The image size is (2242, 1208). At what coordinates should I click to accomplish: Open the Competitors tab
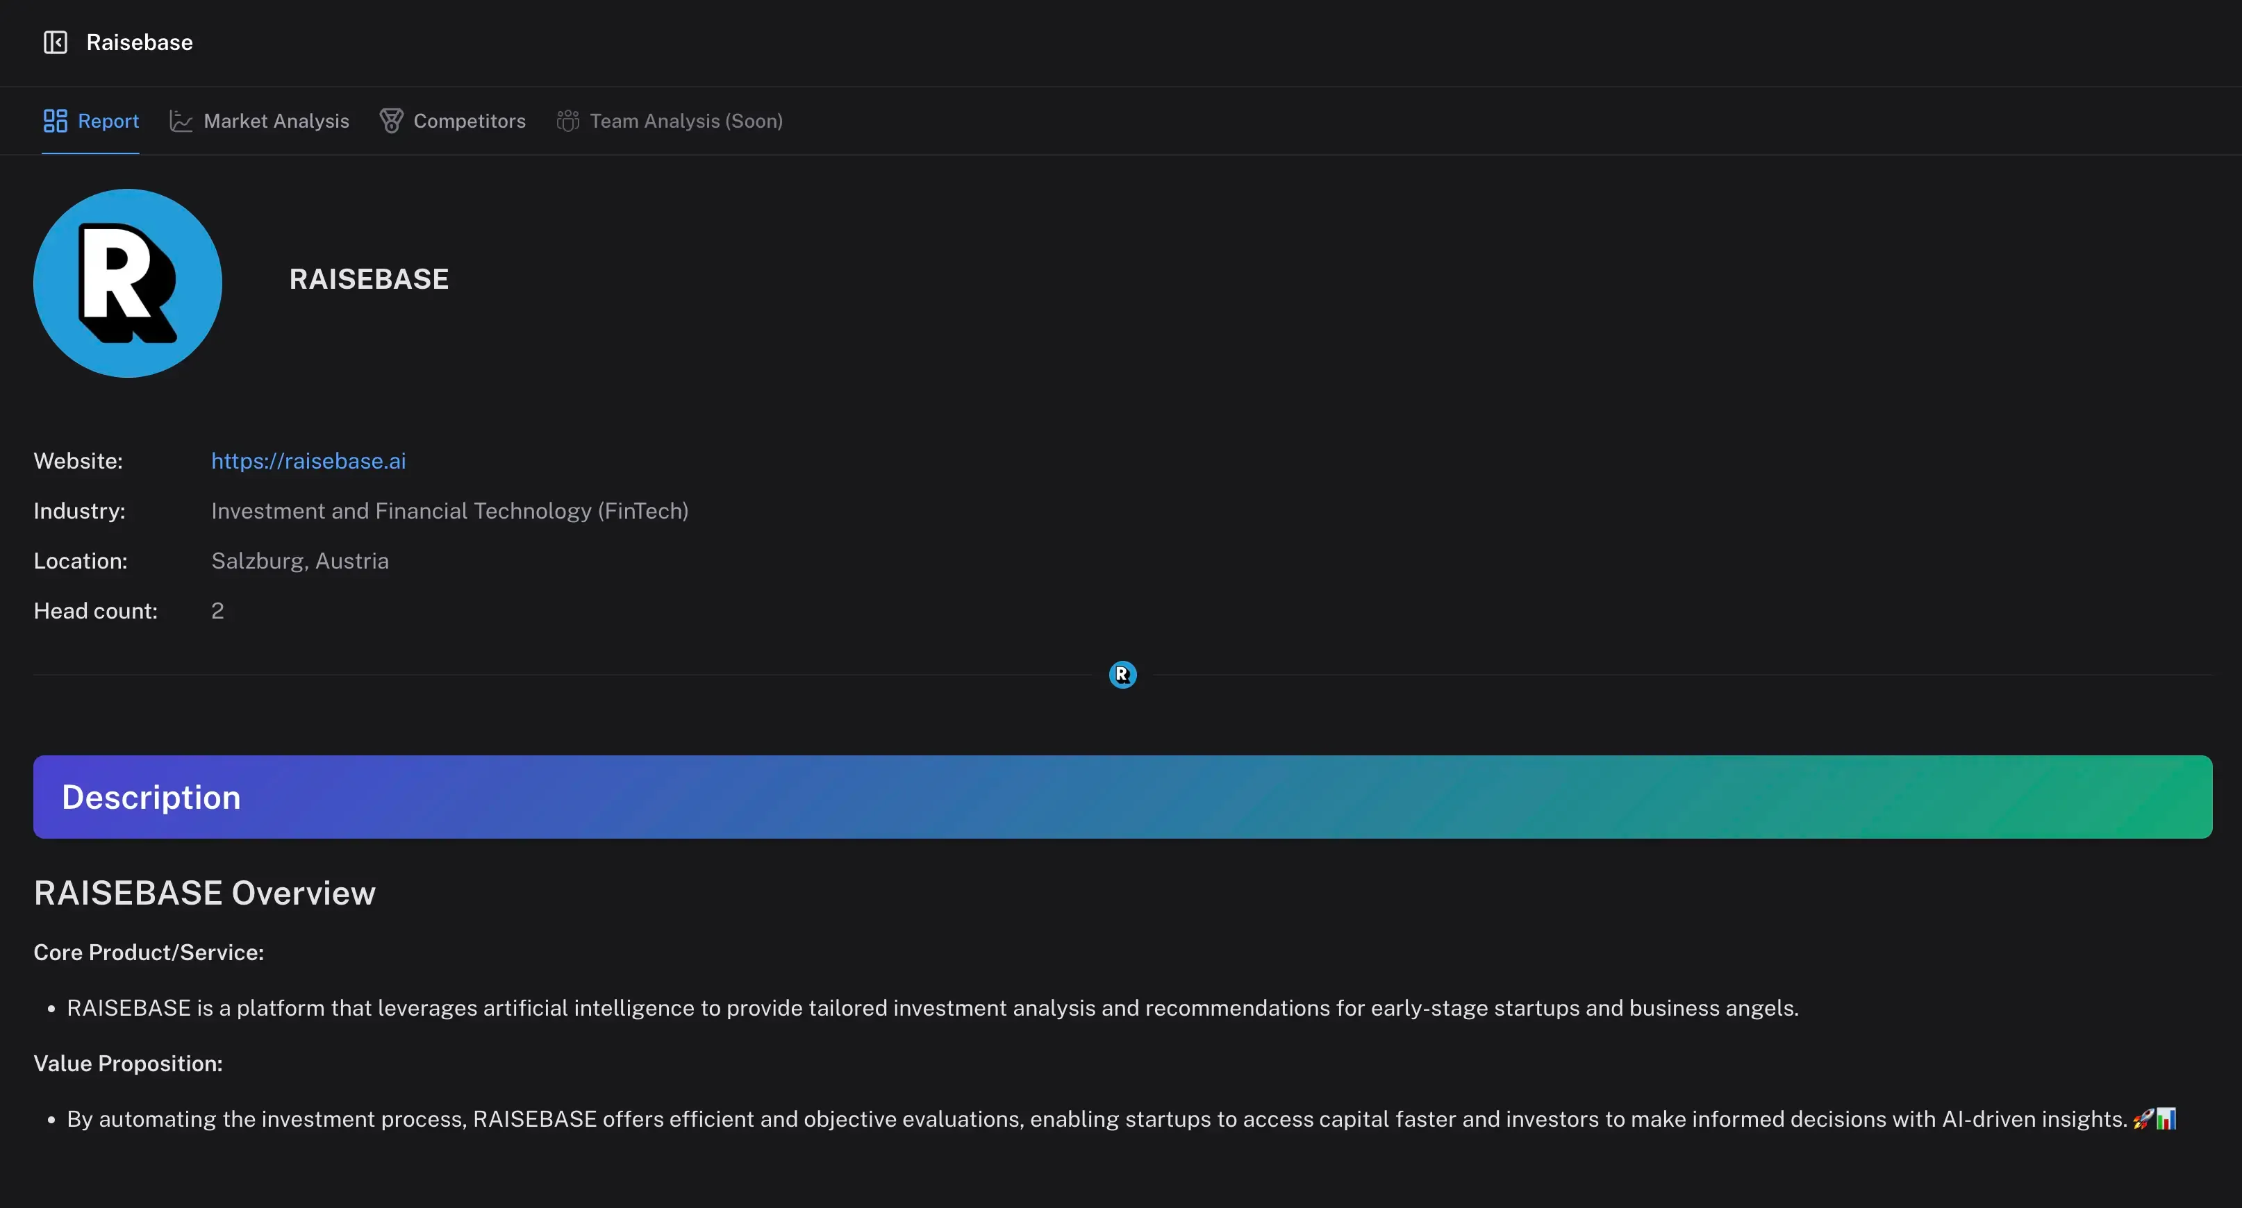(469, 121)
